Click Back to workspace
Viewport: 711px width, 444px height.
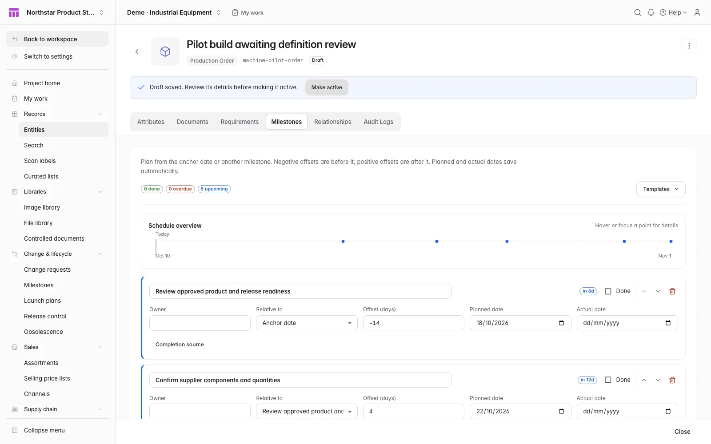click(57, 39)
